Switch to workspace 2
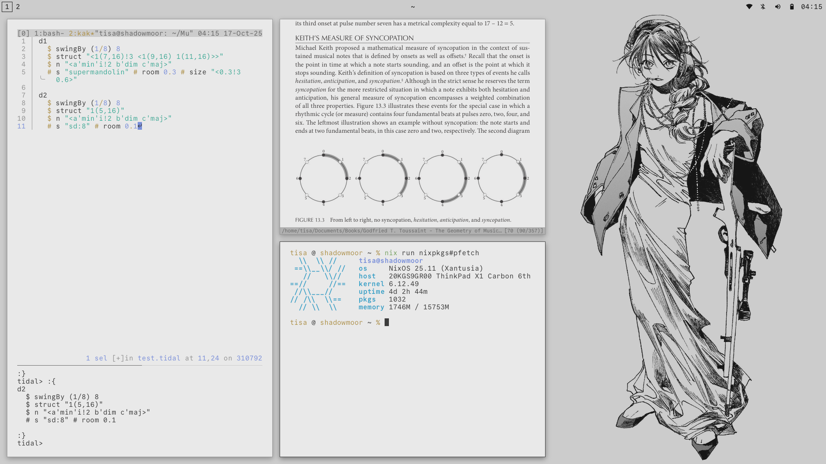Image resolution: width=826 pixels, height=464 pixels. click(18, 6)
